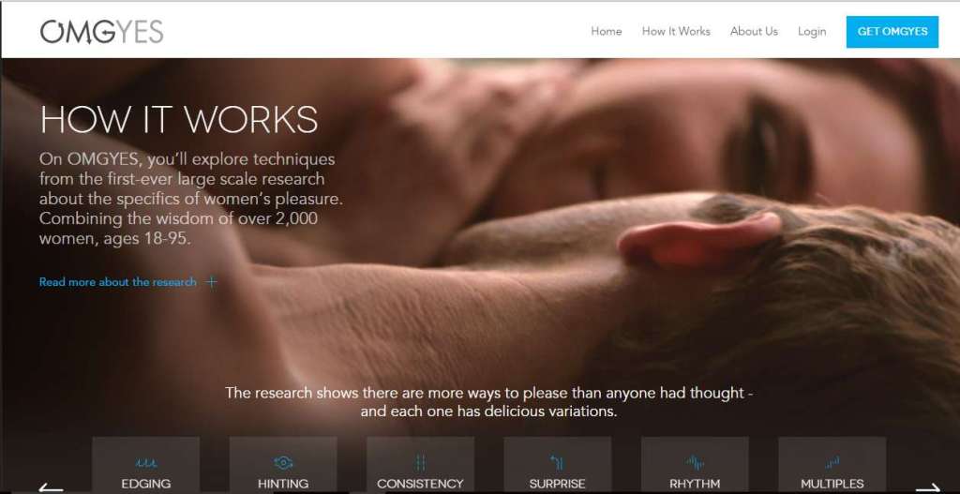Select the SURPRISE technique tile

[x=557, y=465]
